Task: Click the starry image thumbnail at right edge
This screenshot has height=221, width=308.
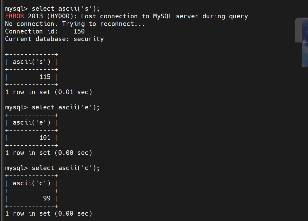Action: pos(305,42)
